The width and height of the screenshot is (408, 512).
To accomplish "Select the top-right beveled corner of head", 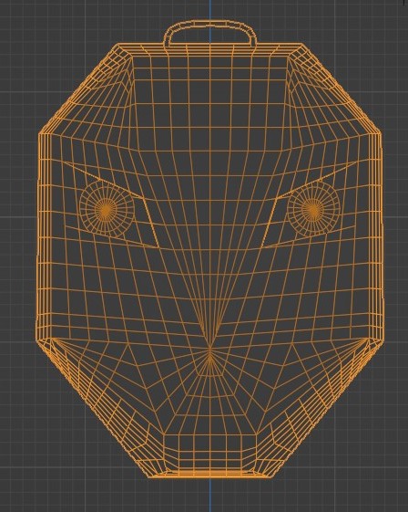I will [x=342, y=89].
